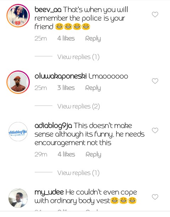170x217 pixels.
Task: Like beev_aa's comment with heart icon
Action: click(155, 14)
